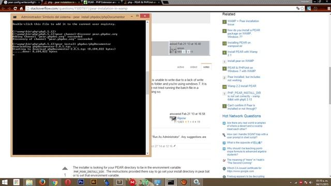Click scroll-up arrow in Command Prompt
This screenshot has width=331, height=186.
tap(147, 22)
